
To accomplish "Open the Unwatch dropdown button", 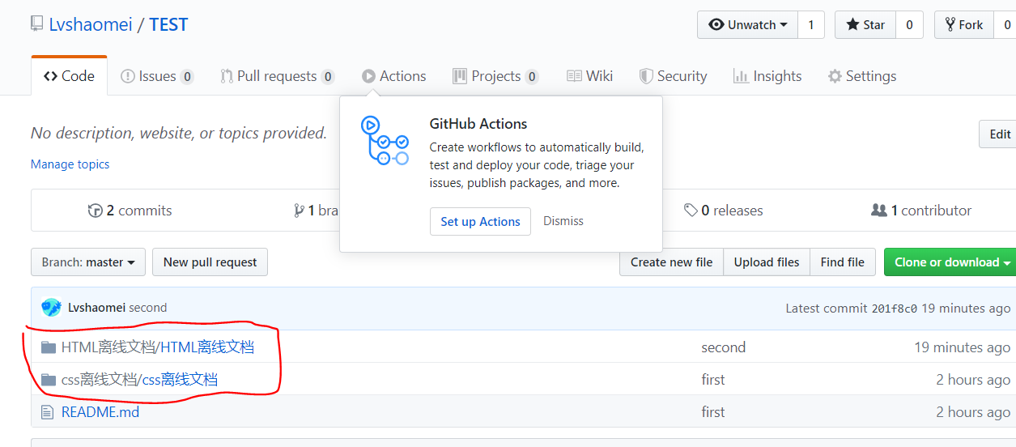I will [748, 25].
